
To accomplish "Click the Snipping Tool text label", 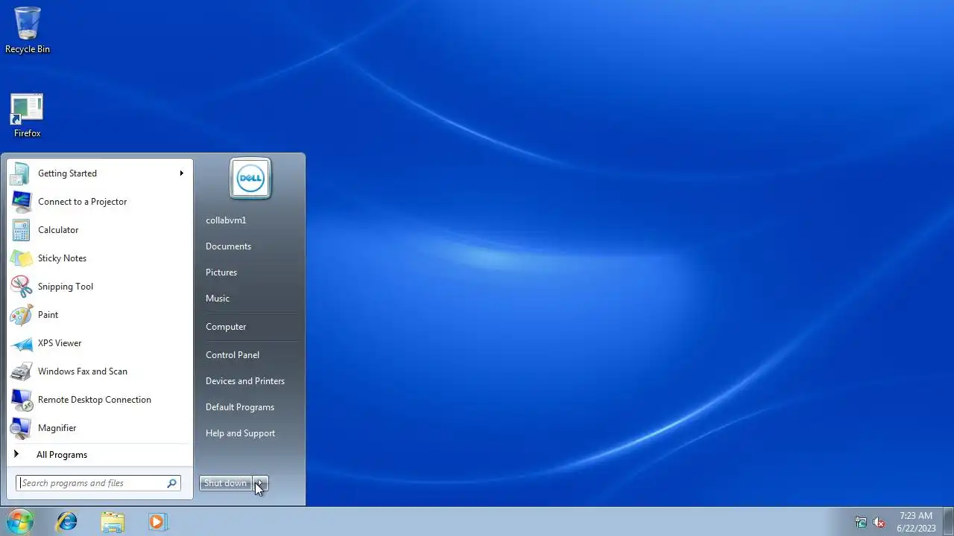I will (x=66, y=287).
